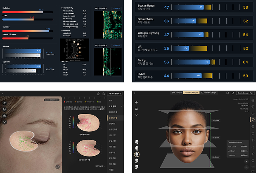This screenshot has width=256, height=173.
Task: Select the 이마 주름 item
Action: click(112, 147)
